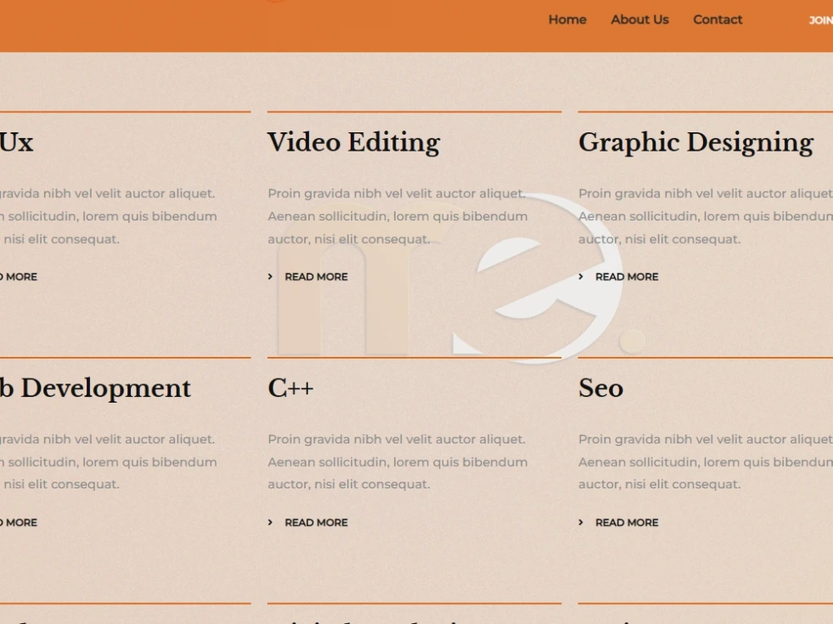This screenshot has width=833, height=624.
Task: Click READ MORE under C++
Action: point(316,522)
